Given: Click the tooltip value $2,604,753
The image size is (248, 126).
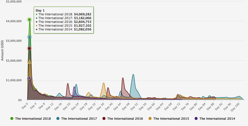Looking at the screenshot, I should [x=82, y=22].
